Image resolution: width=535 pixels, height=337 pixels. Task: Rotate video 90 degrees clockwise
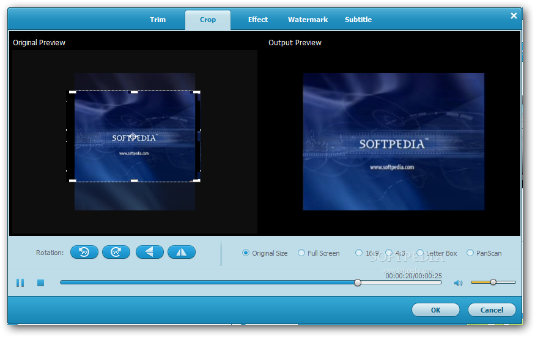[x=116, y=253]
